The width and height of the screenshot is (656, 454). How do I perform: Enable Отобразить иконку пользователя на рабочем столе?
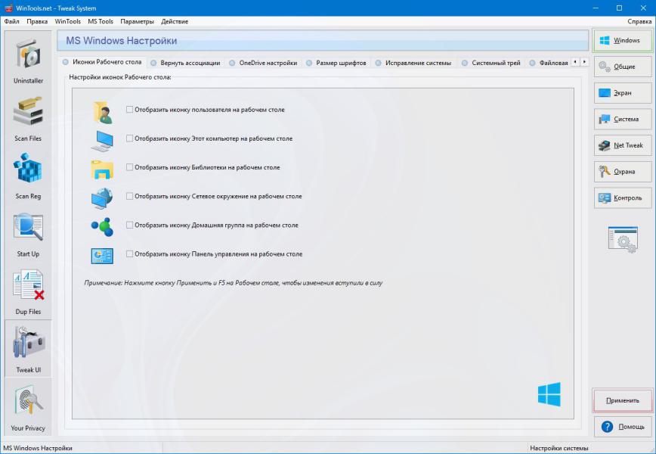click(129, 110)
